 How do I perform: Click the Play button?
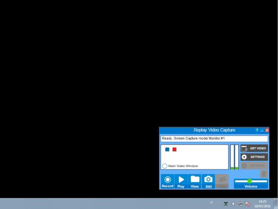pos(181,181)
